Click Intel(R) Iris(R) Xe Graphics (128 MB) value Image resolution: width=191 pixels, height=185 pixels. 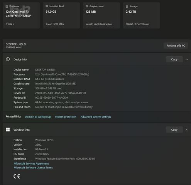tap(56, 84)
